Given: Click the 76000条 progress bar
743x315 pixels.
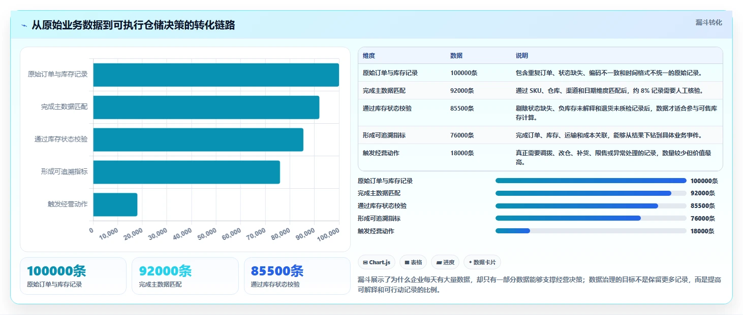Looking at the screenshot, I should pyautogui.click(x=591, y=219).
